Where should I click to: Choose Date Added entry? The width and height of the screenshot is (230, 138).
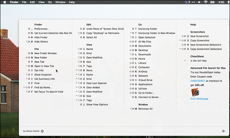tap(93, 88)
